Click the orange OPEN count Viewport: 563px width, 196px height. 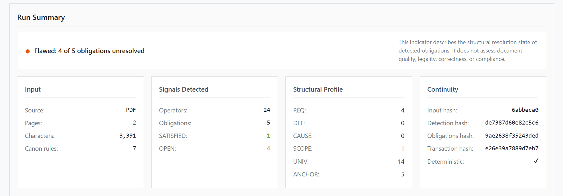coord(268,148)
